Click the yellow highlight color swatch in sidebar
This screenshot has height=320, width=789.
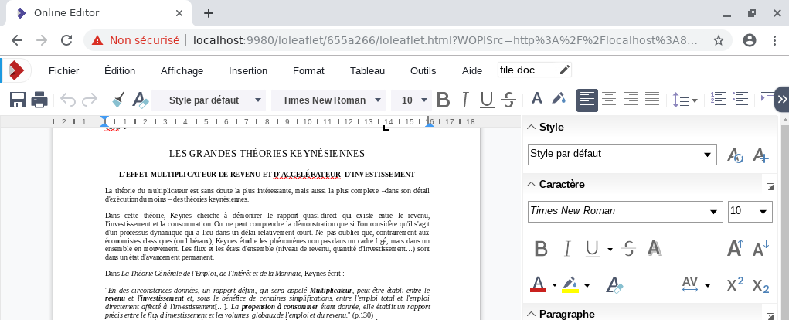coord(570,284)
